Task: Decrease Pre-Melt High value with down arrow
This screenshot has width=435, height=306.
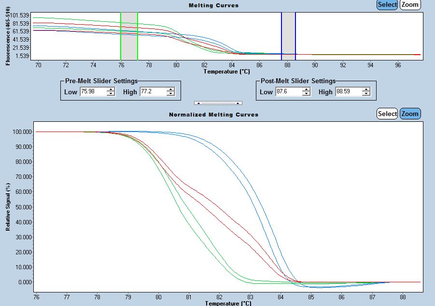Action: 170,94
